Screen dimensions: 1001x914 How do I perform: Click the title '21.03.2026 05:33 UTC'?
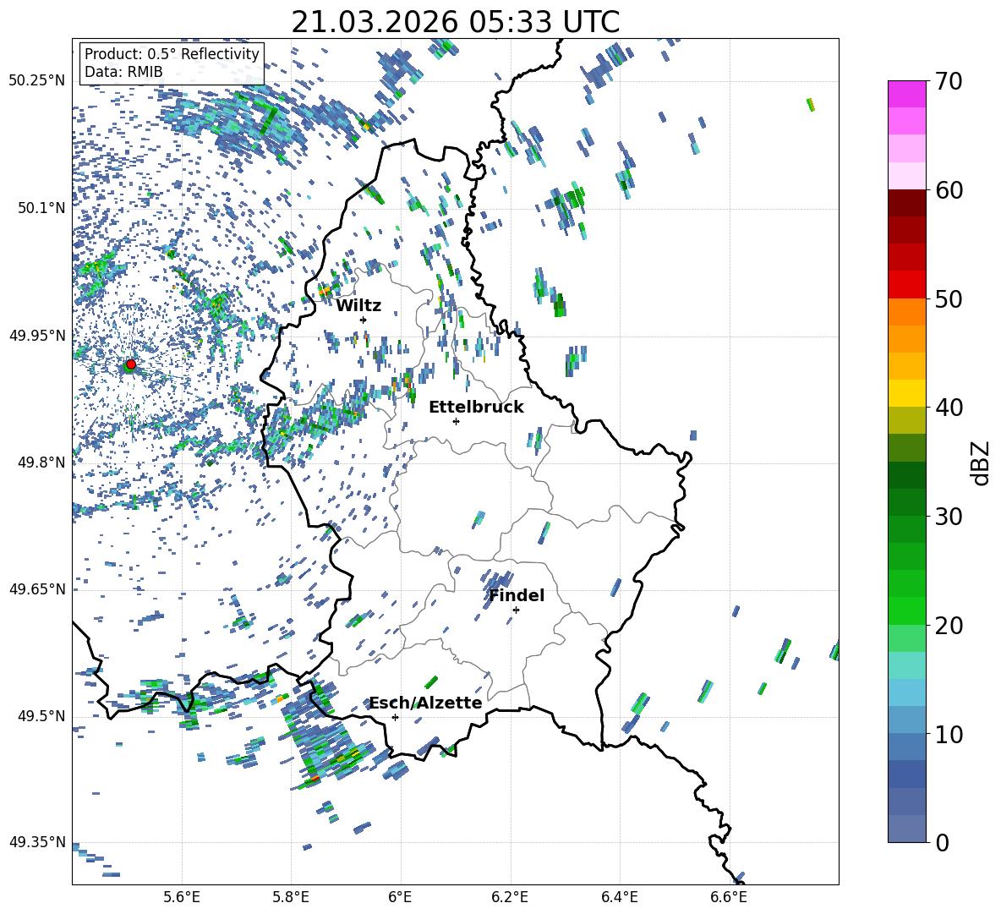click(455, 22)
